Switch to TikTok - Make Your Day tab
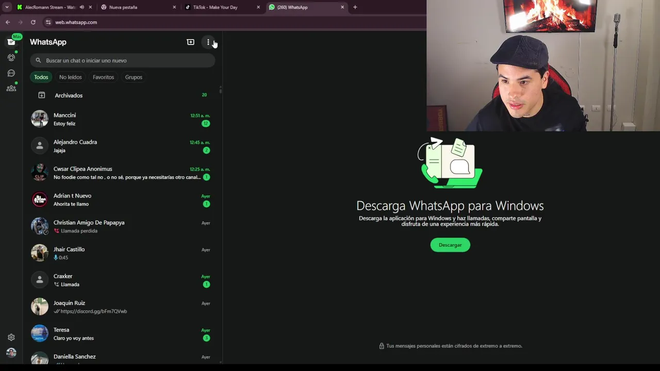The image size is (660, 371). (223, 7)
